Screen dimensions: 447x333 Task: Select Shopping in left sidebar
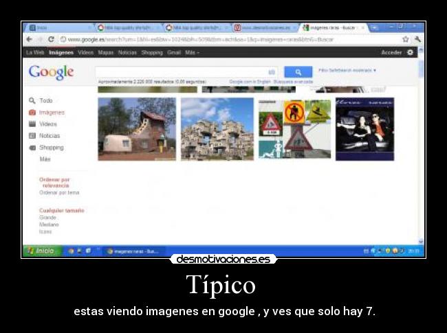click(x=52, y=148)
